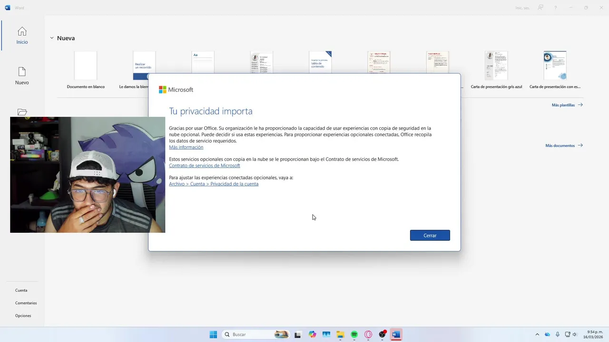Image resolution: width=609 pixels, height=342 pixels.
Task: Click the arrow next to Más documentos
Action: (x=580, y=146)
